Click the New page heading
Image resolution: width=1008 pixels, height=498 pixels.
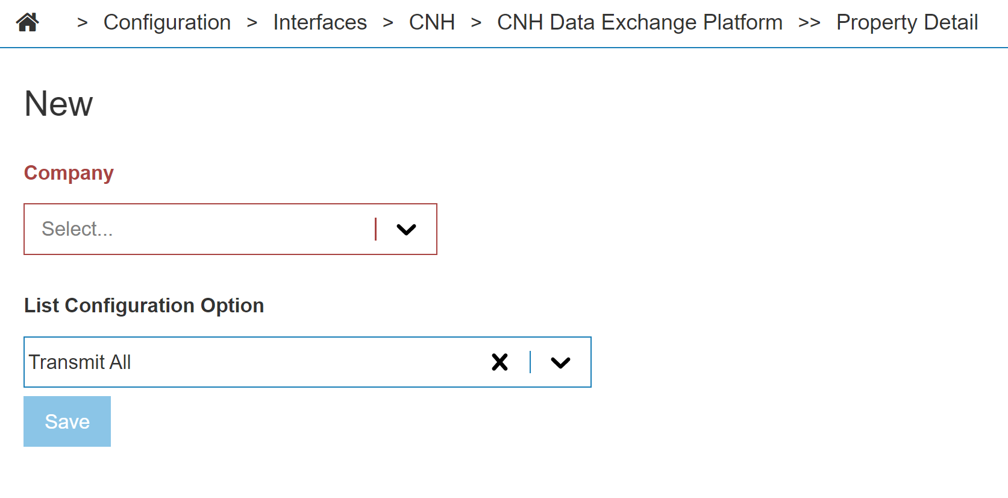[58, 104]
